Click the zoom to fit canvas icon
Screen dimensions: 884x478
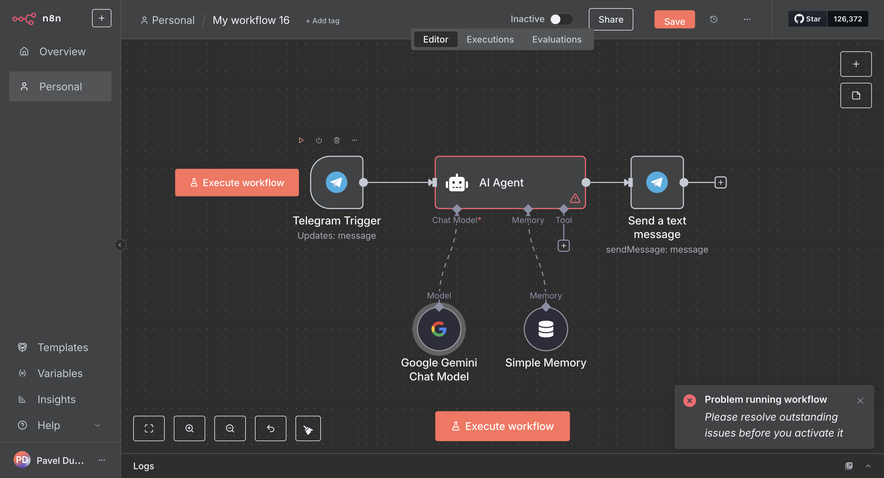coord(149,428)
